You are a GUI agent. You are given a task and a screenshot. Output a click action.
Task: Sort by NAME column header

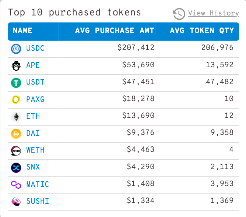point(23,31)
